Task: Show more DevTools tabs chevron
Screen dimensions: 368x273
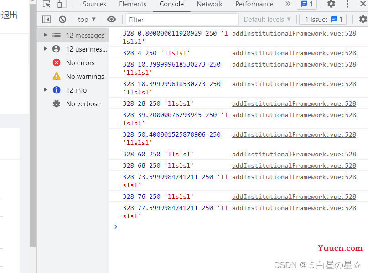Action: click(x=288, y=4)
